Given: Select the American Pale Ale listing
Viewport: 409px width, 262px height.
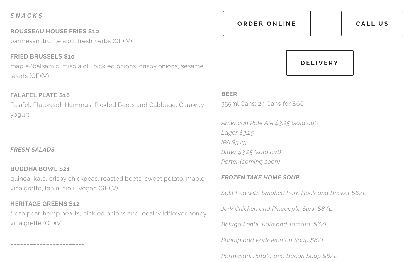Looking at the screenshot, I should tap(269, 123).
